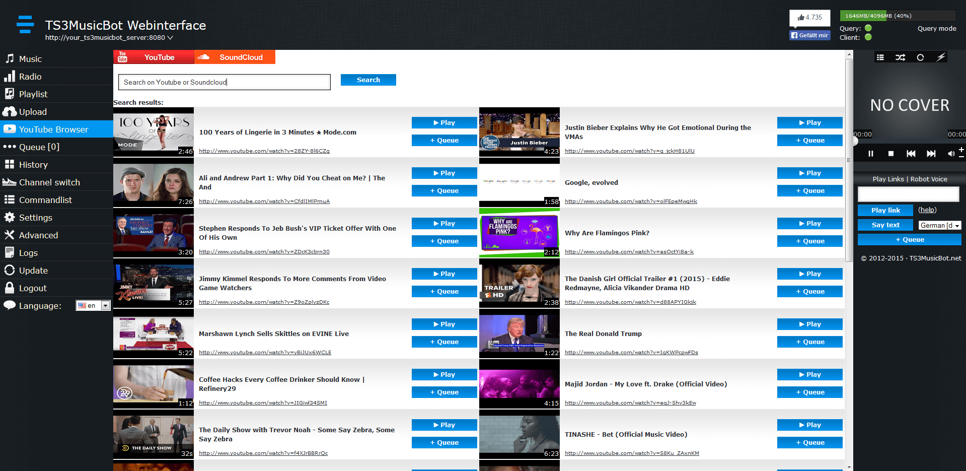Select the YouTube tab
966x471 pixels.
click(154, 57)
